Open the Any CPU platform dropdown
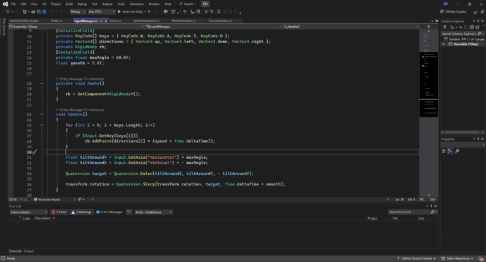 click(101, 12)
